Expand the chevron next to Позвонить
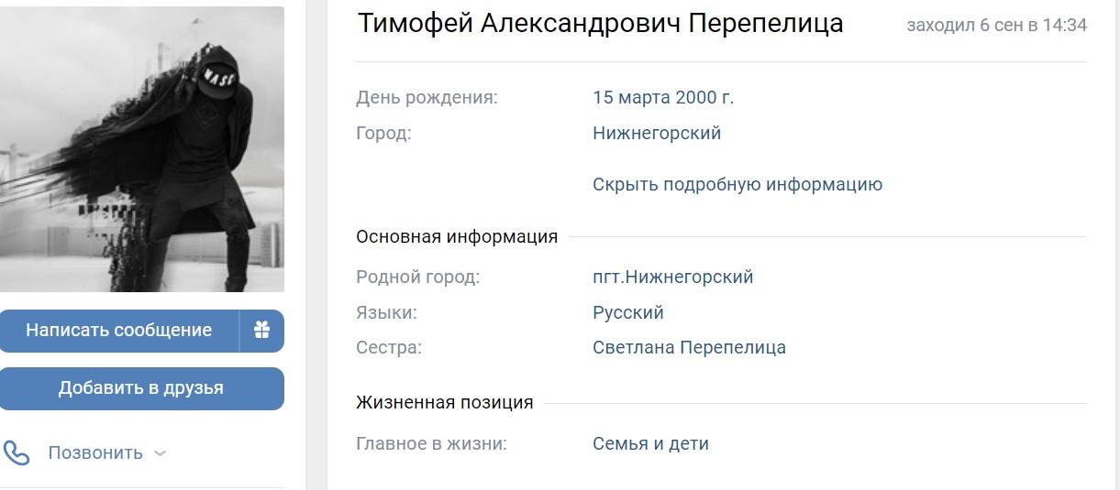The height and width of the screenshot is (490, 1120). pyautogui.click(x=160, y=452)
